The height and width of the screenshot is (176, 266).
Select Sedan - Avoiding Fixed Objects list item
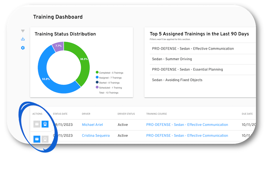(177, 80)
